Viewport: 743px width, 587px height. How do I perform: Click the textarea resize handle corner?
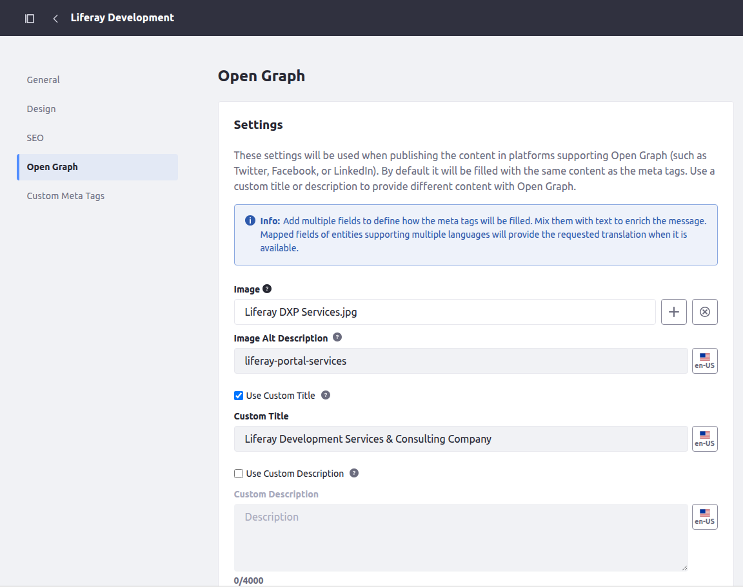point(684,568)
